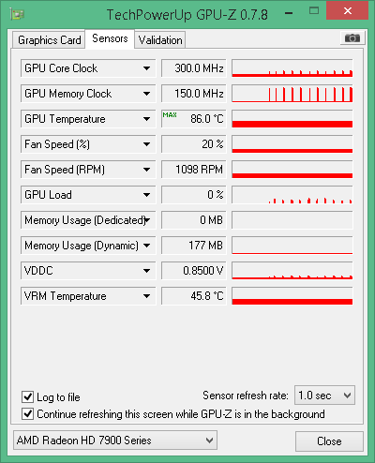This screenshot has height=463, width=375.
Task: Open the Validation tab
Action: click(x=160, y=40)
